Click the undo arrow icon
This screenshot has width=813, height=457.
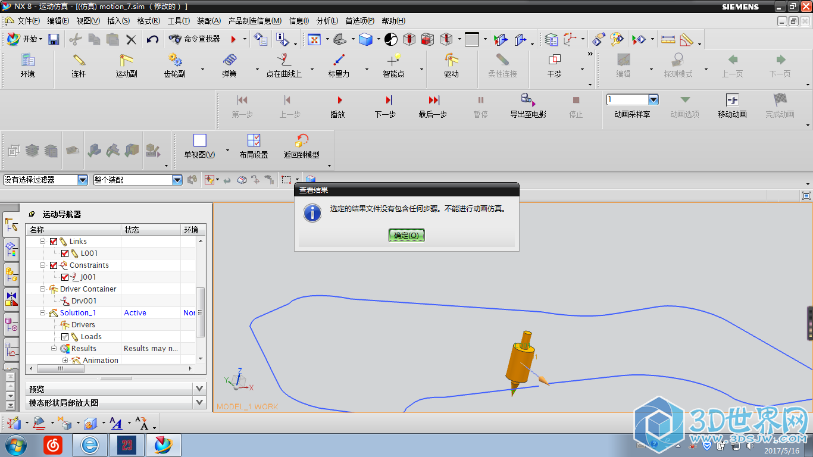[x=153, y=39]
